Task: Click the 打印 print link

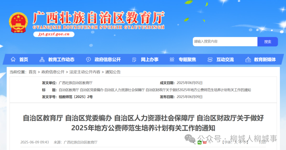Action: pos(262,142)
